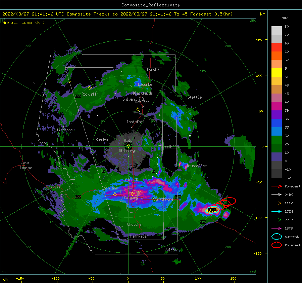This screenshot has width=302, height=283.
Task: Select the Annot: tops (km) annotation text
Action: pyautogui.click(x=23, y=23)
